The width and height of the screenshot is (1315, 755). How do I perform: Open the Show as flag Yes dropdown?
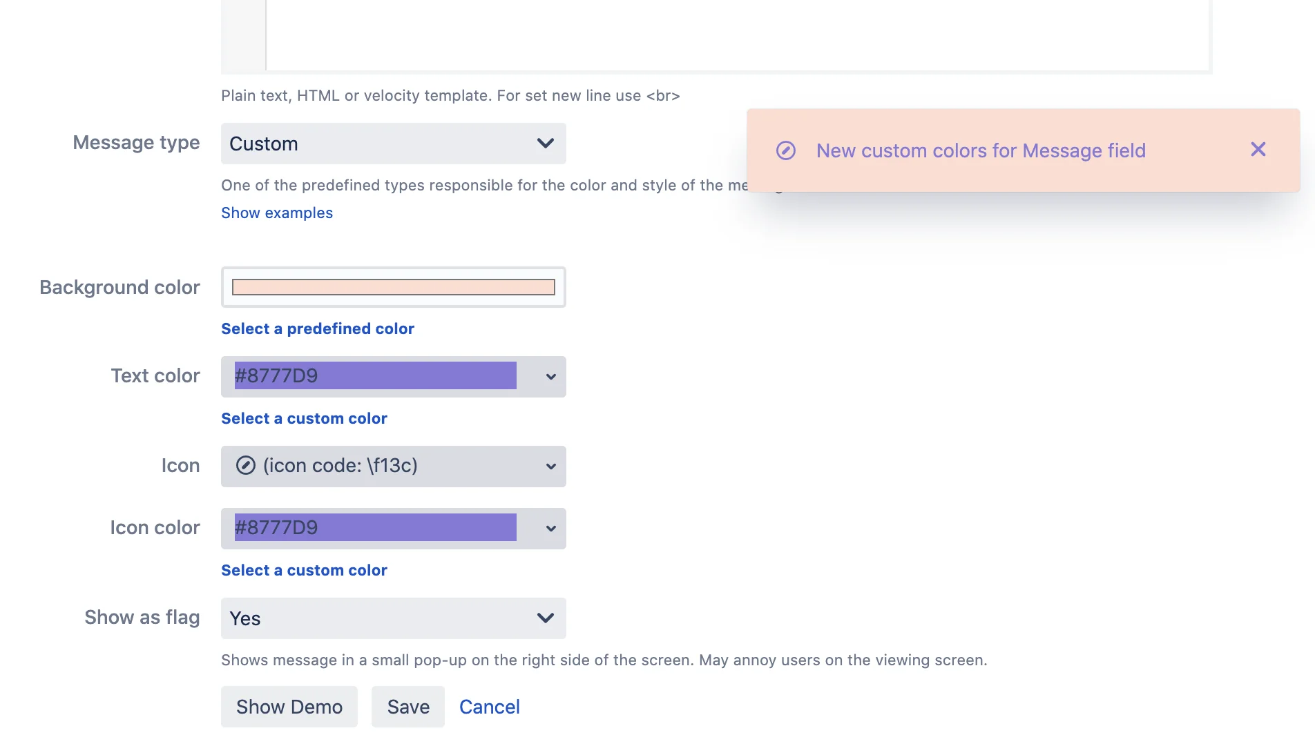(394, 618)
